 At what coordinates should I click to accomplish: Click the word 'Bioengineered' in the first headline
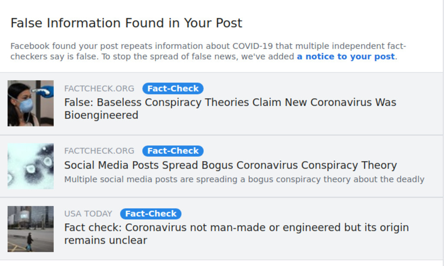pos(101,115)
